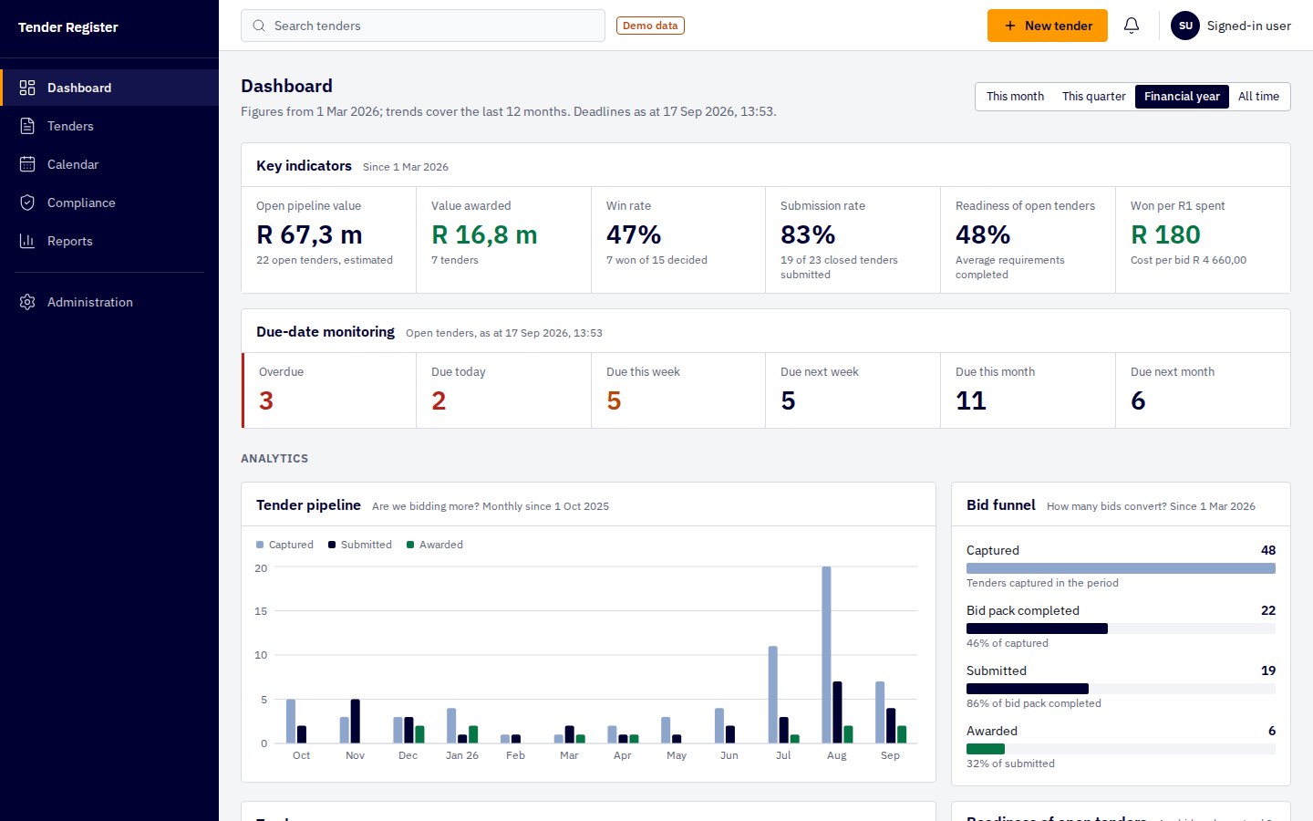Click the magnifier icon in search box
The width and height of the screenshot is (1313, 821).
coord(259,26)
